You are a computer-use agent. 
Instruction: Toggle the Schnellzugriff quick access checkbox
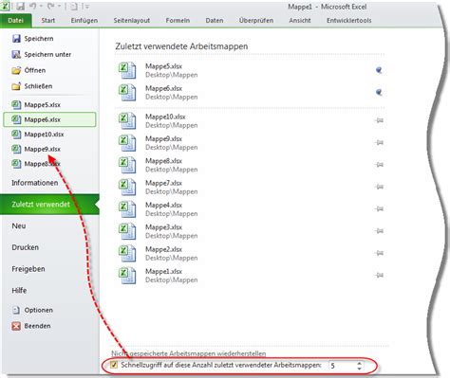tap(114, 365)
